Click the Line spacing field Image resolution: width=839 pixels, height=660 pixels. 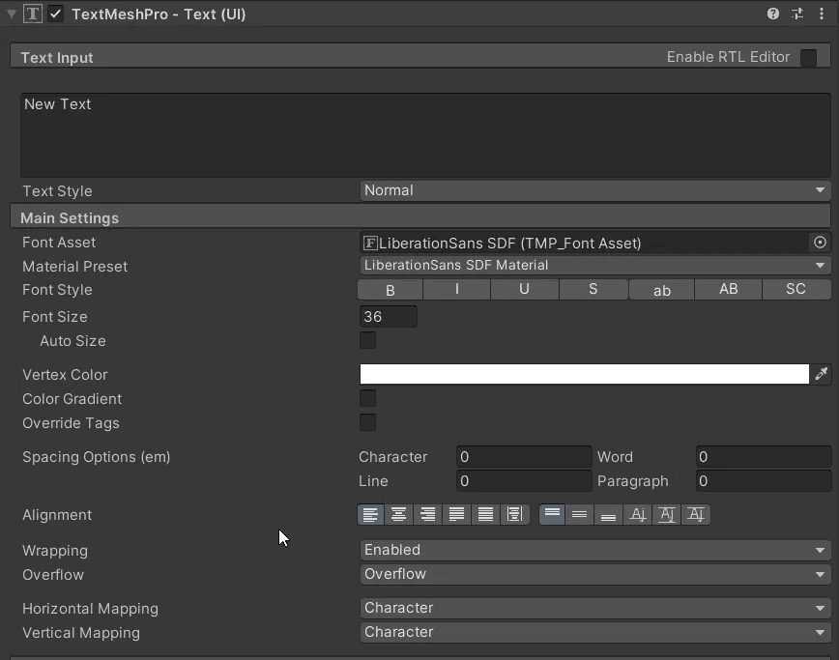pyautogui.click(x=524, y=481)
